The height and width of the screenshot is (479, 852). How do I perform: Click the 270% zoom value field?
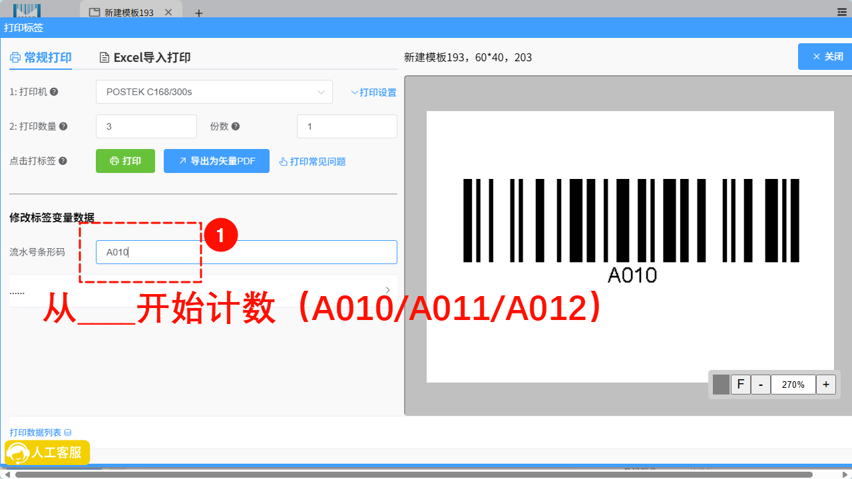[793, 385]
